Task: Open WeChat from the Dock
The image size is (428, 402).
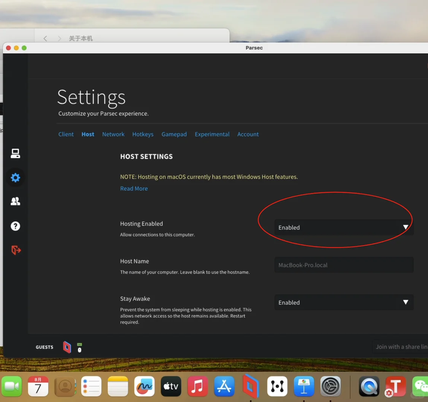Action: (x=420, y=386)
